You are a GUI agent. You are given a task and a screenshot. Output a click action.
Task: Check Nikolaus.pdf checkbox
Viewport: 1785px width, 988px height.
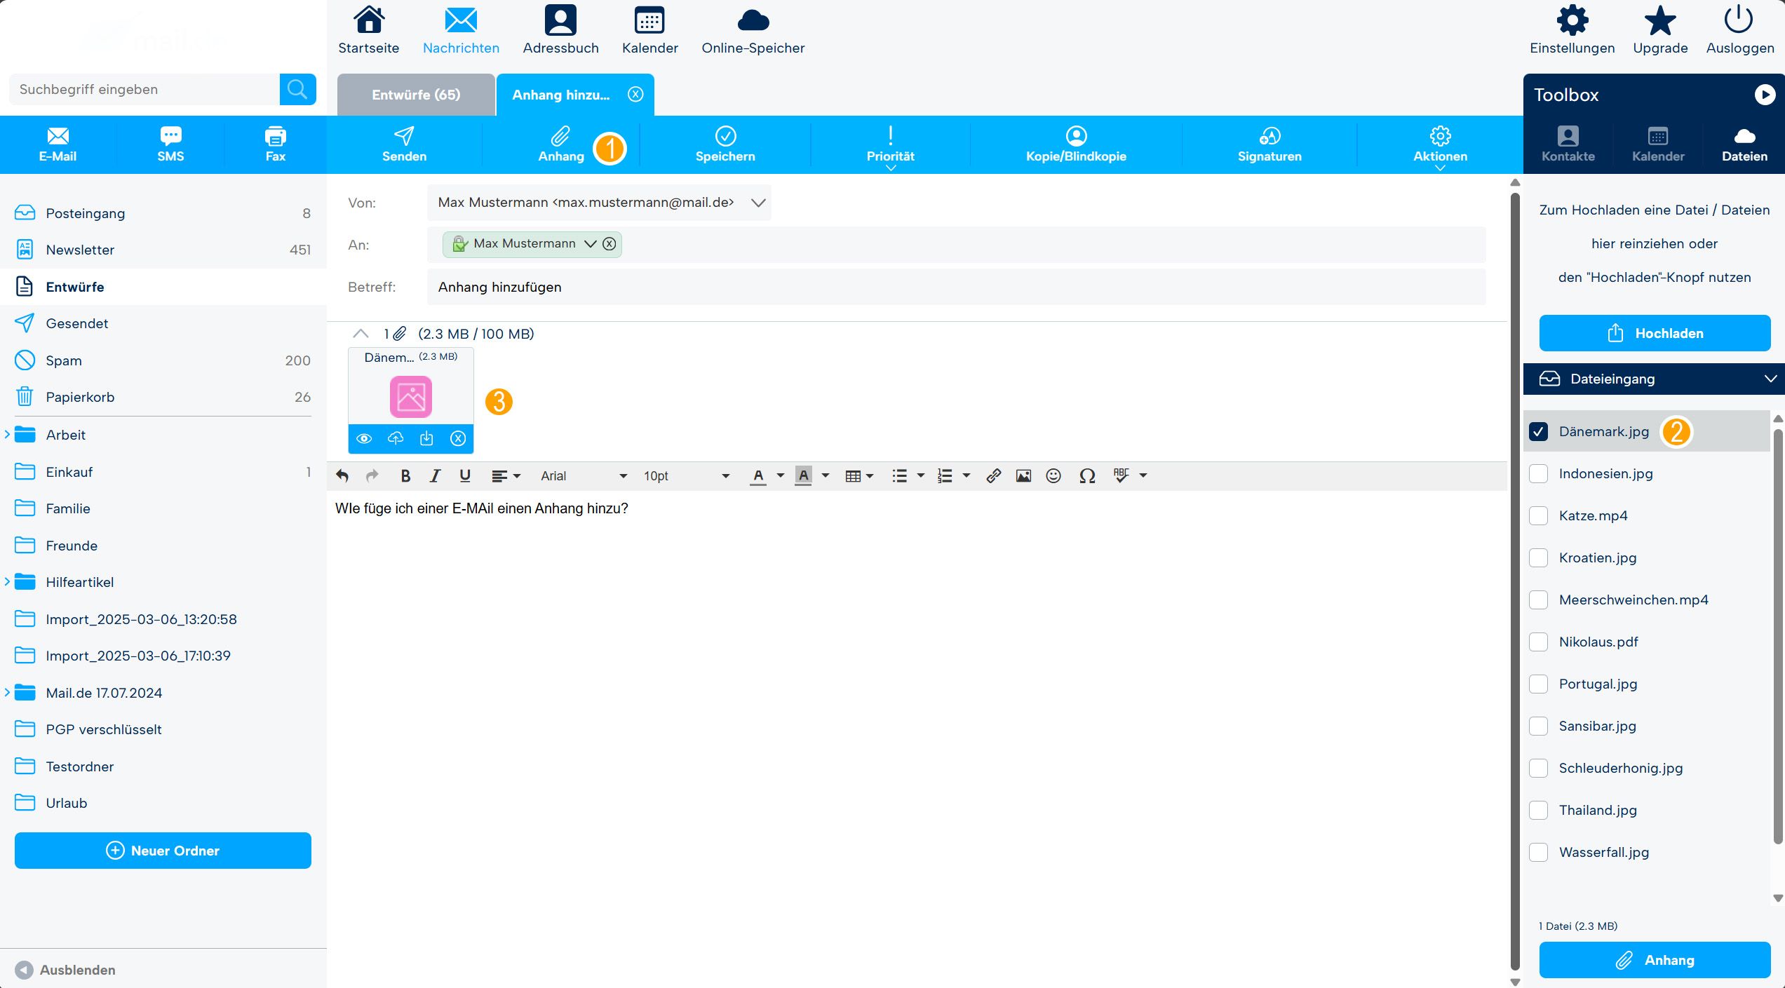pos(1539,642)
